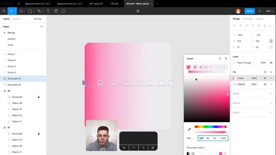The height and width of the screenshot is (155, 276).
Task: Click the components icon in top center
Action: 138,11
